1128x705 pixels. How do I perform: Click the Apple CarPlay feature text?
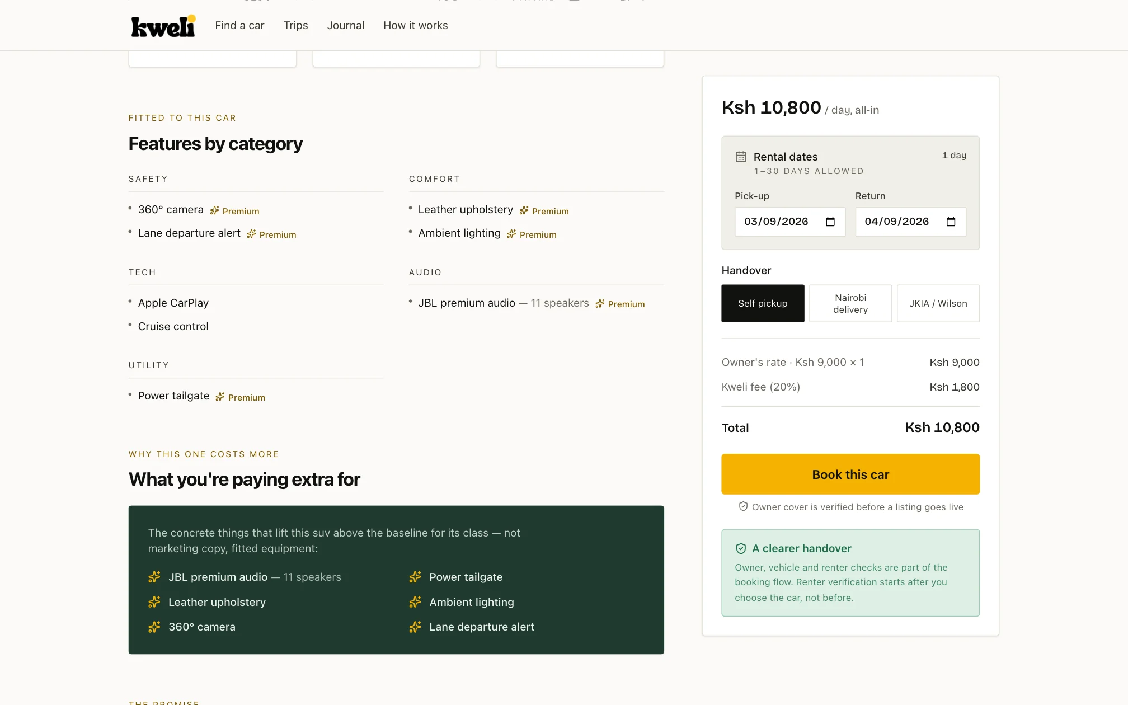click(x=173, y=303)
